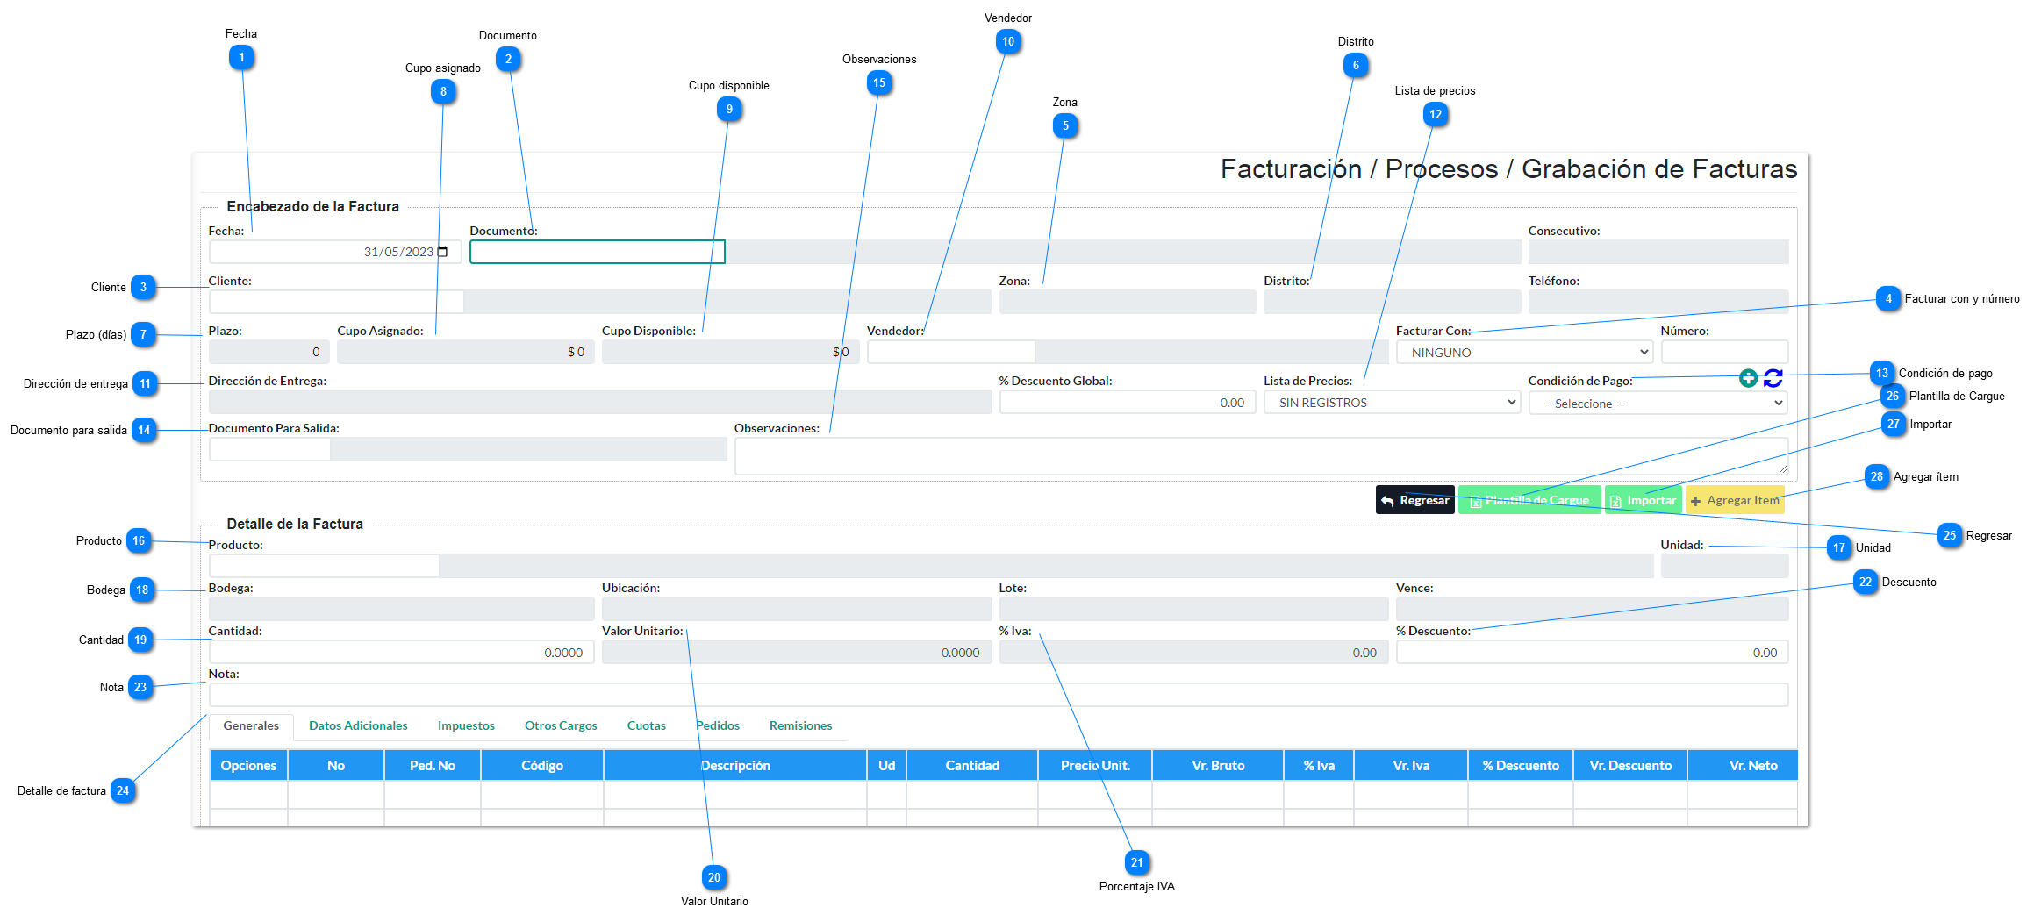Click the % Descuento Global field
Screen dimensions: 2034x922
(x=1128, y=402)
